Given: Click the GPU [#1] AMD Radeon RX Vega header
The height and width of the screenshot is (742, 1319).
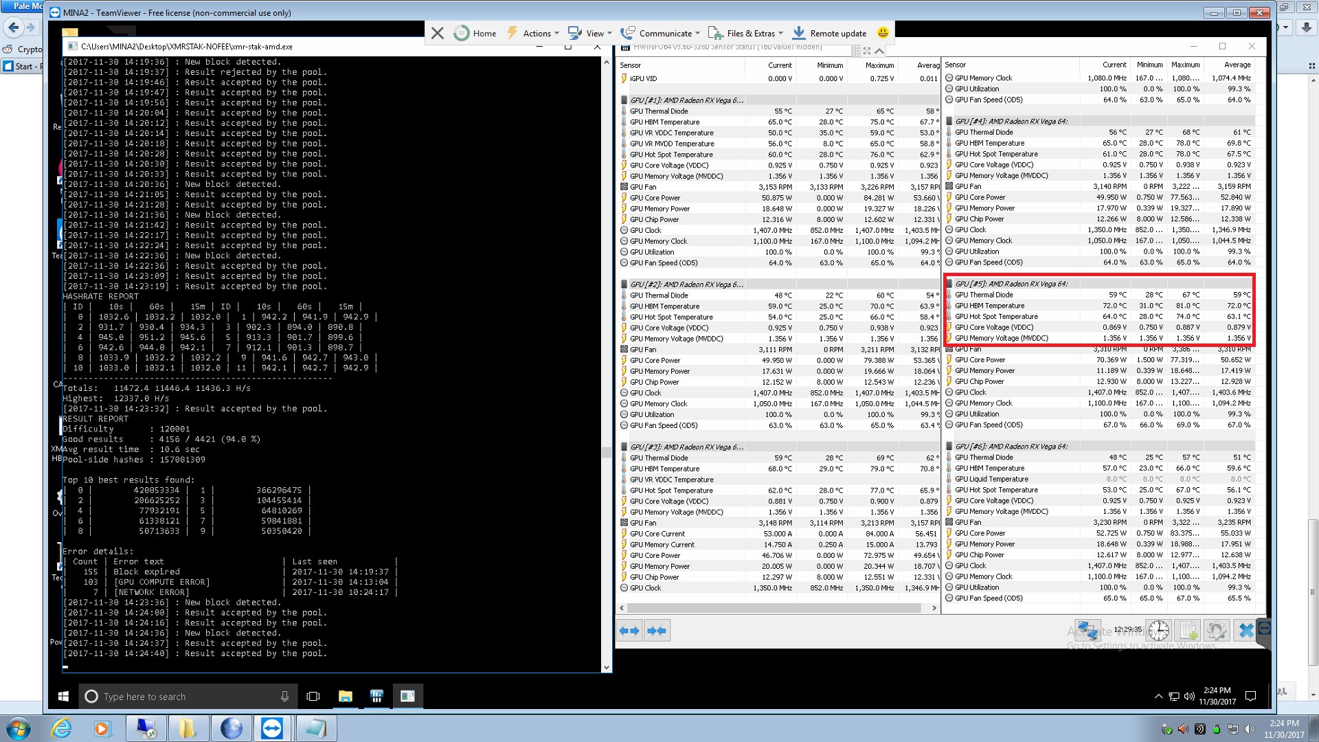Looking at the screenshot, I should pyautogui.click(x=686, y=100).
